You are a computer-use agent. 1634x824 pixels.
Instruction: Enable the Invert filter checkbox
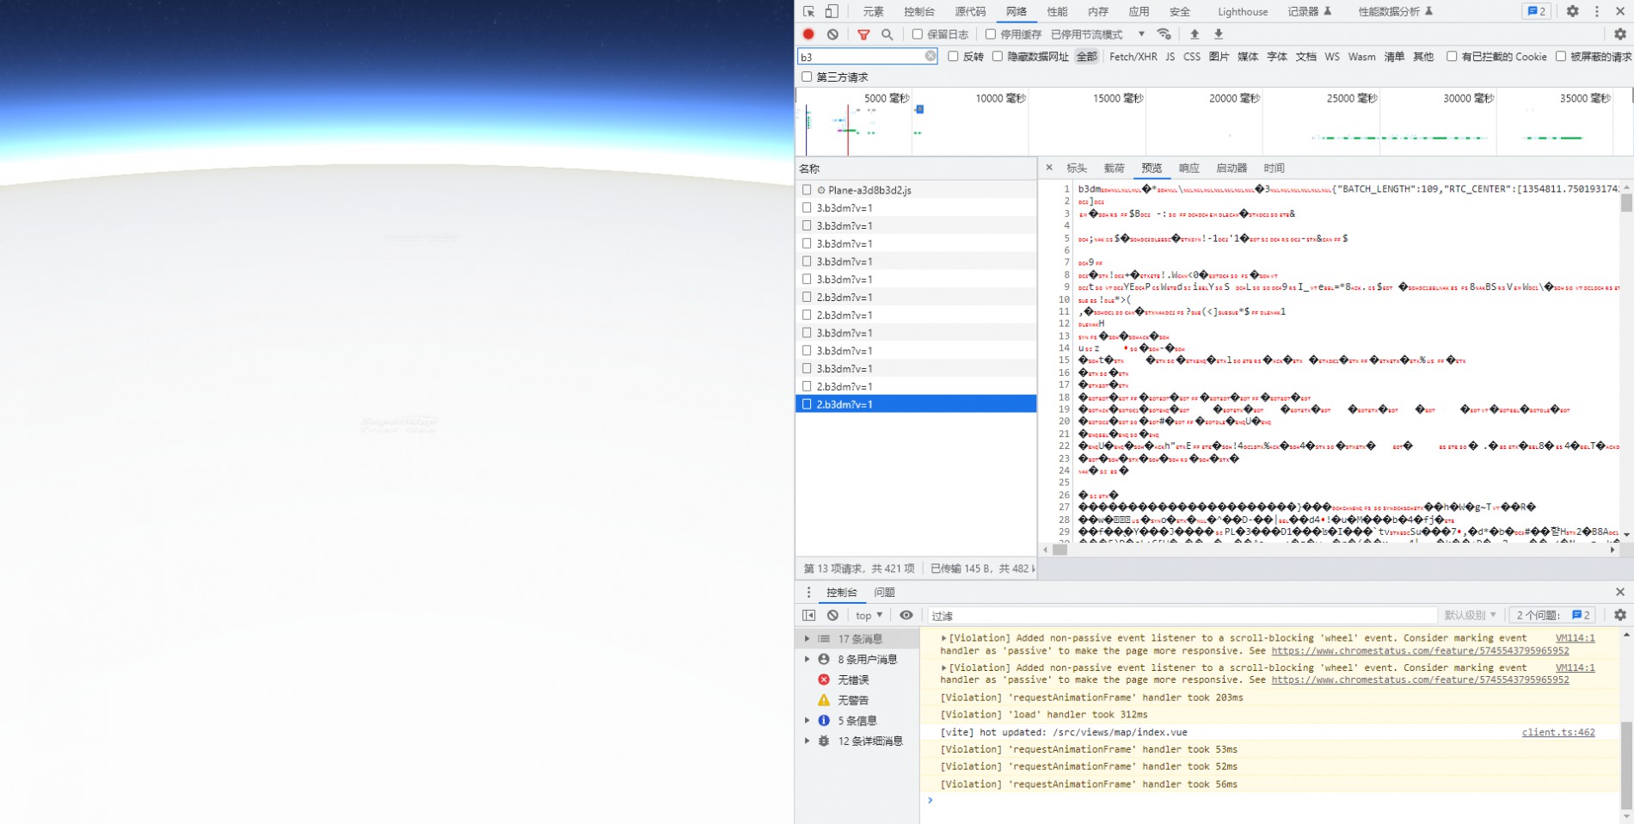click(953, 56)
